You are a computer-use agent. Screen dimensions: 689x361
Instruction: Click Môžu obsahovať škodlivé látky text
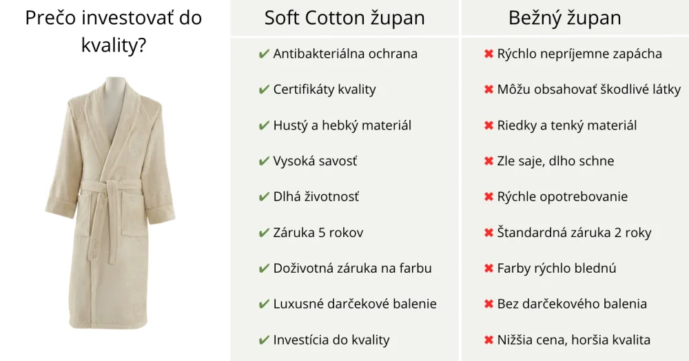coord(589,89)
